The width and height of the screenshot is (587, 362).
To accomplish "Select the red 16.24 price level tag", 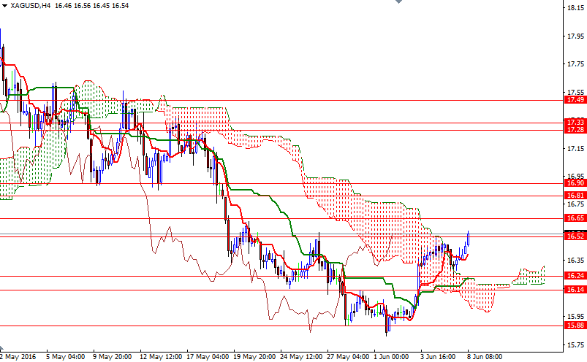I will click(575, 276).
